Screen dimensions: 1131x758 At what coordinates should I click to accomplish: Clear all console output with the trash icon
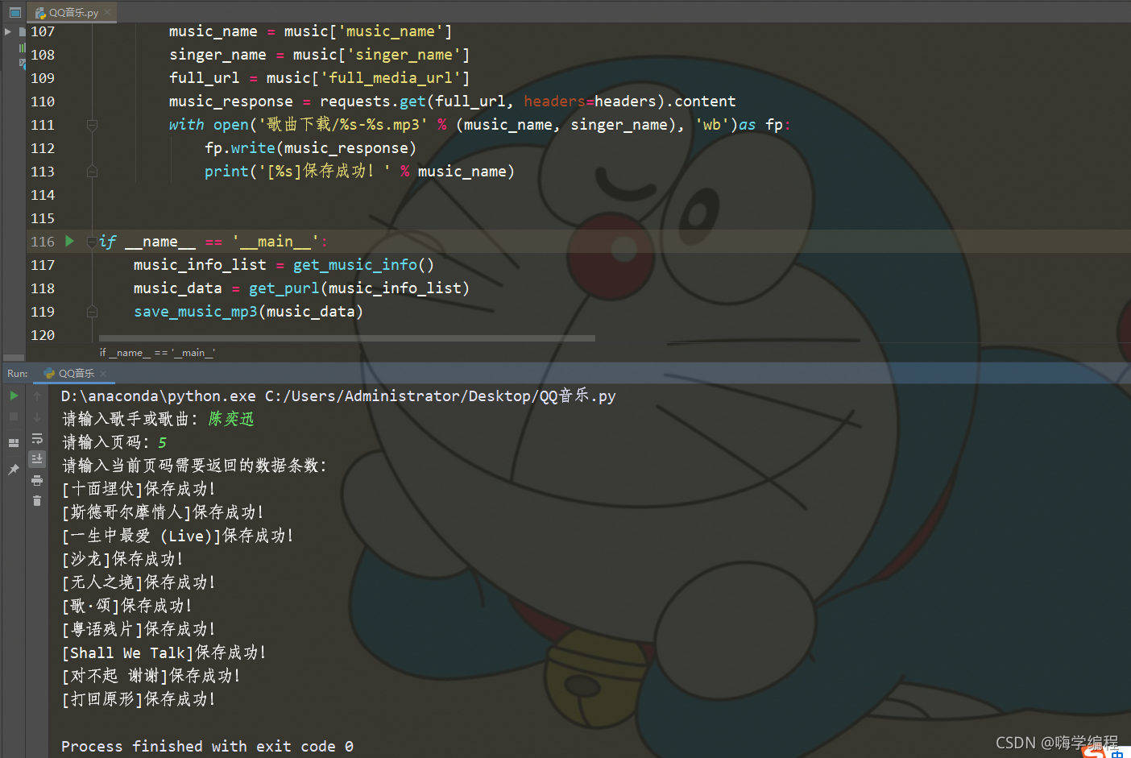[37, 501]
